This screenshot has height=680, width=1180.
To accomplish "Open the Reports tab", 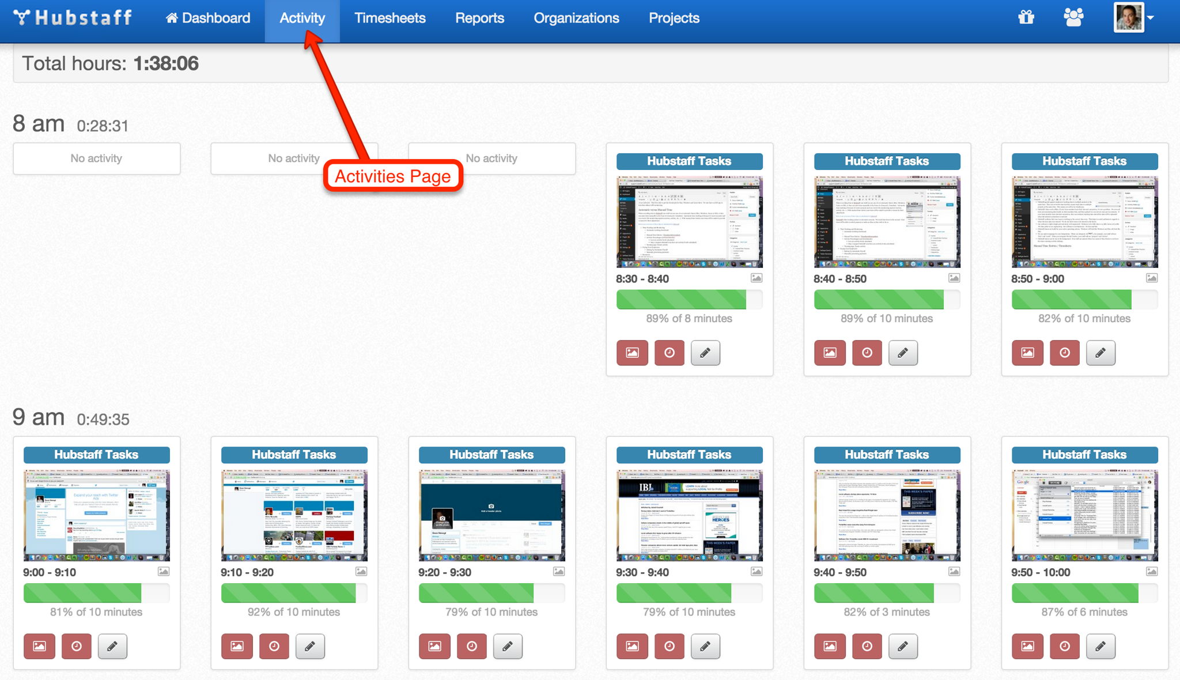I will tap(479, 18).
